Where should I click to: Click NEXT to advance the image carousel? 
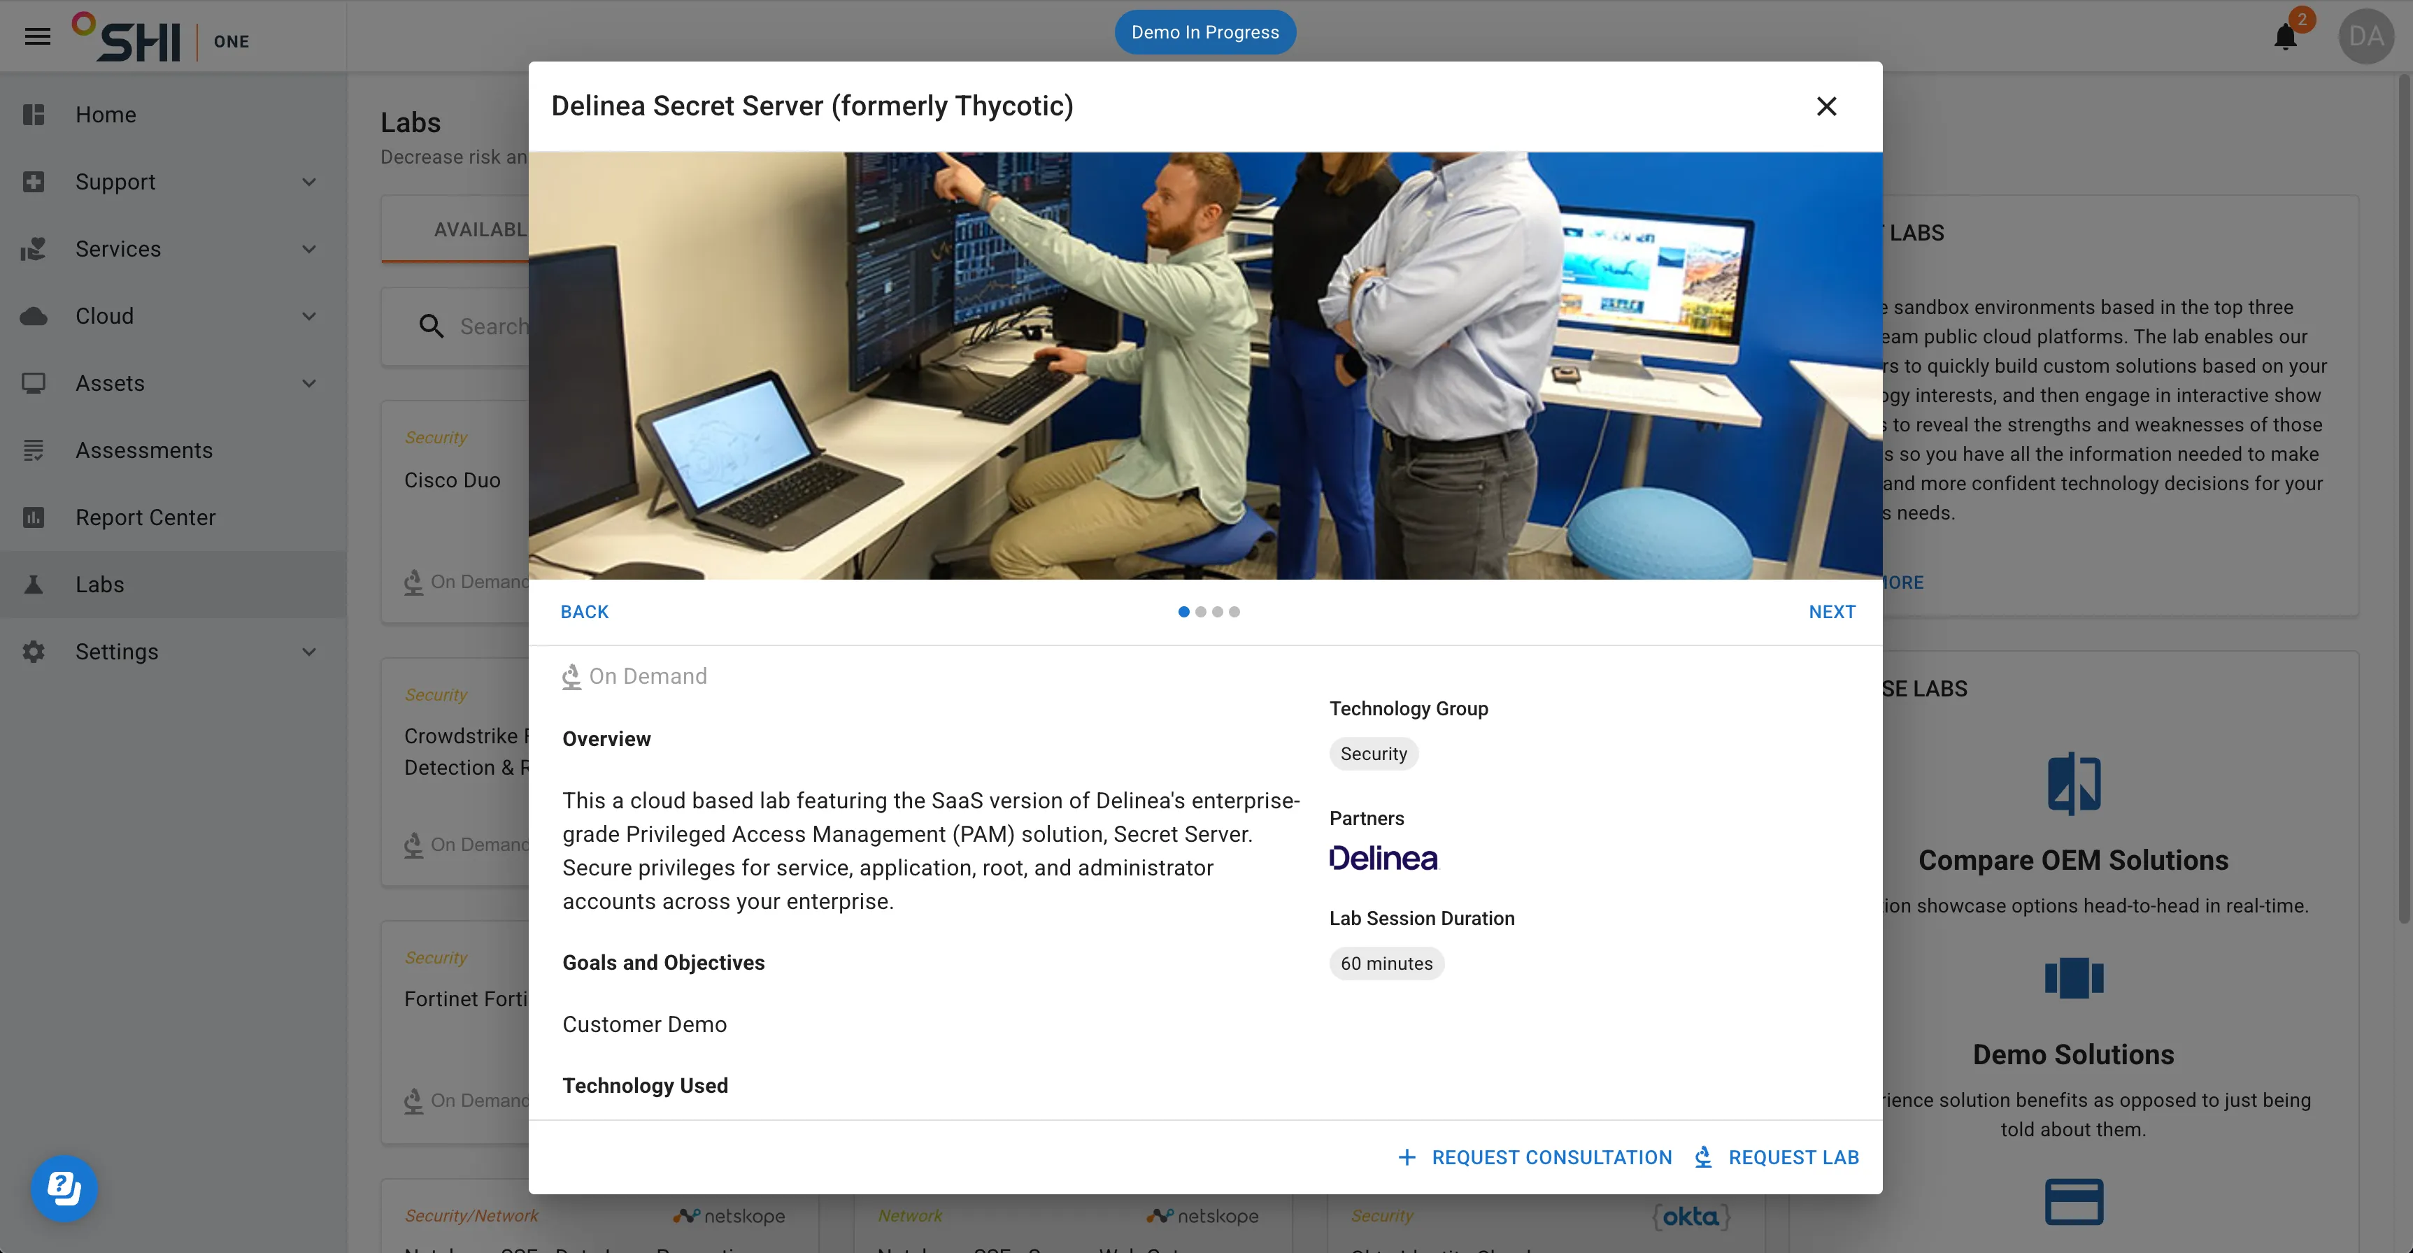(1832, 612)
